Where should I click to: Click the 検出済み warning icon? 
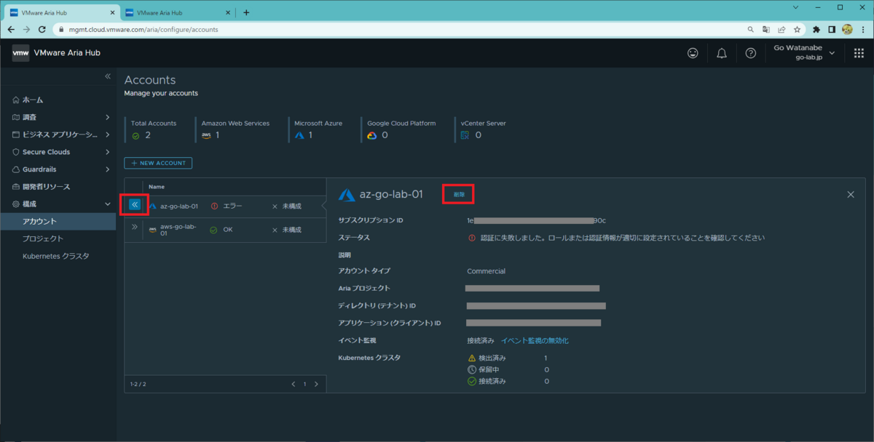coord(472,358)
